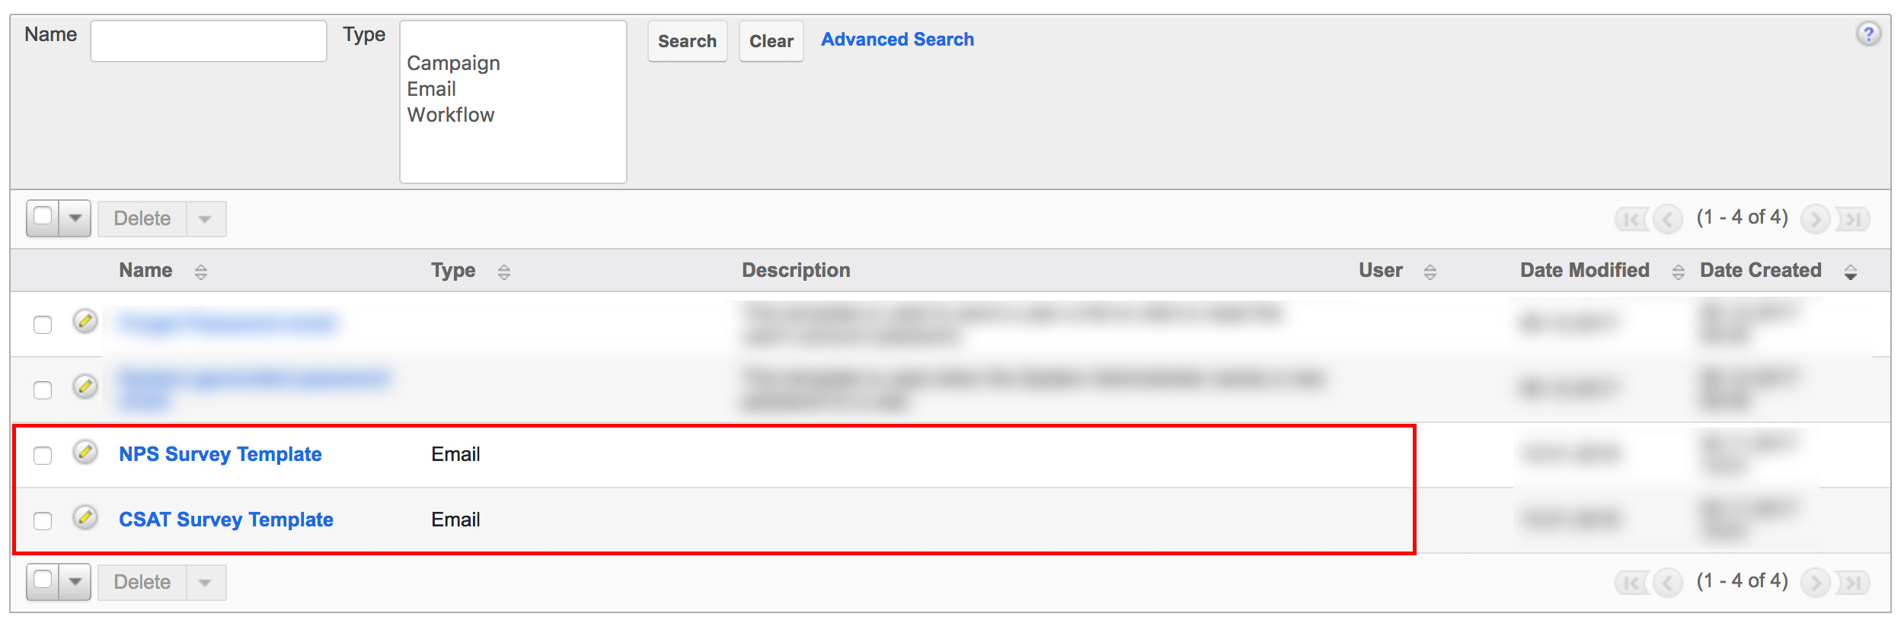Open the Advanced Search link
This screenshot has width=1904, height=639.
pos(897,40)
